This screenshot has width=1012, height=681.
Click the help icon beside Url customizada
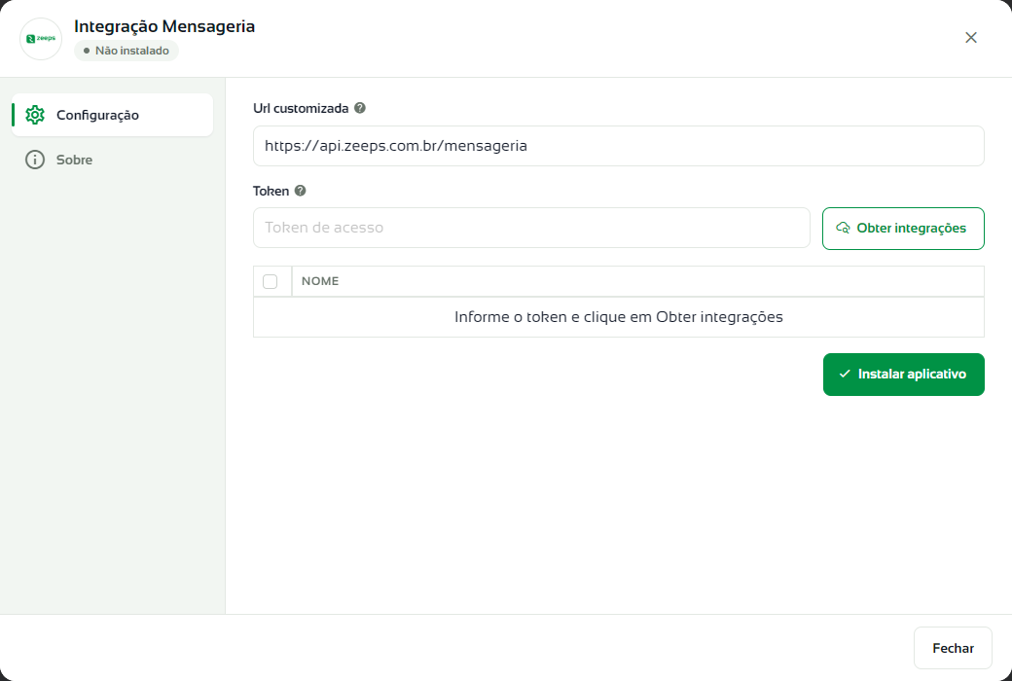(x=360, y=108)
